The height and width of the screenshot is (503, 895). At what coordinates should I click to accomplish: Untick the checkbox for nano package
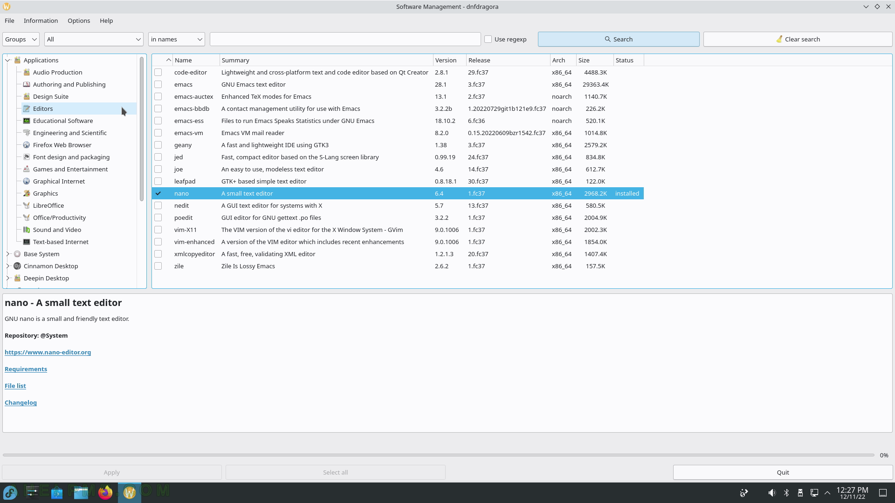point(158,193)
